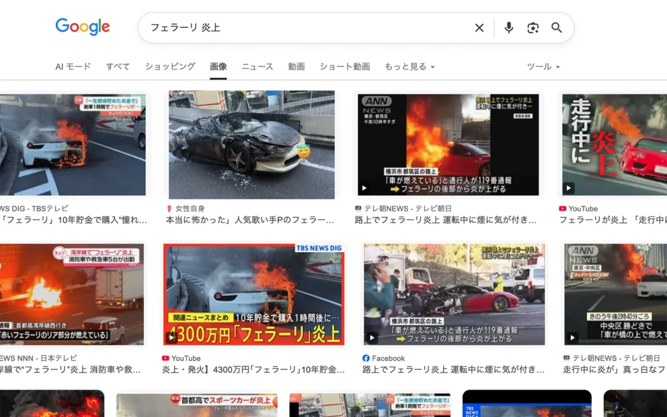The width and height of the screenshot is (667, 417).
Task: Open 走行中に炎が」真っ白なフ title link
Action: pyautogui.click(x=615, y=369)
